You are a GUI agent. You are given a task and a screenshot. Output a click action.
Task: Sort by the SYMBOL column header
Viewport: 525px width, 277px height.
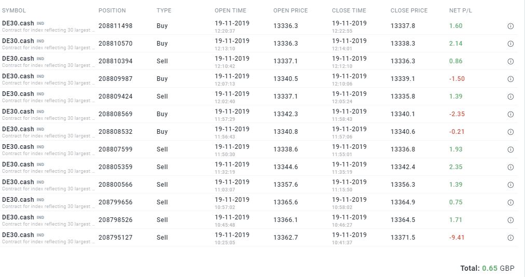pos(13,11)
